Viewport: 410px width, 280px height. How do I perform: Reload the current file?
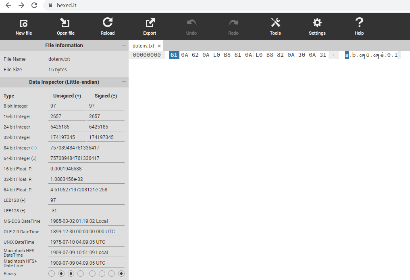tap(108, 23)
